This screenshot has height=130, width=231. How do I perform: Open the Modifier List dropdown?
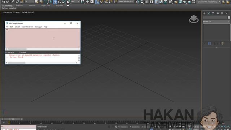[216, 22]
